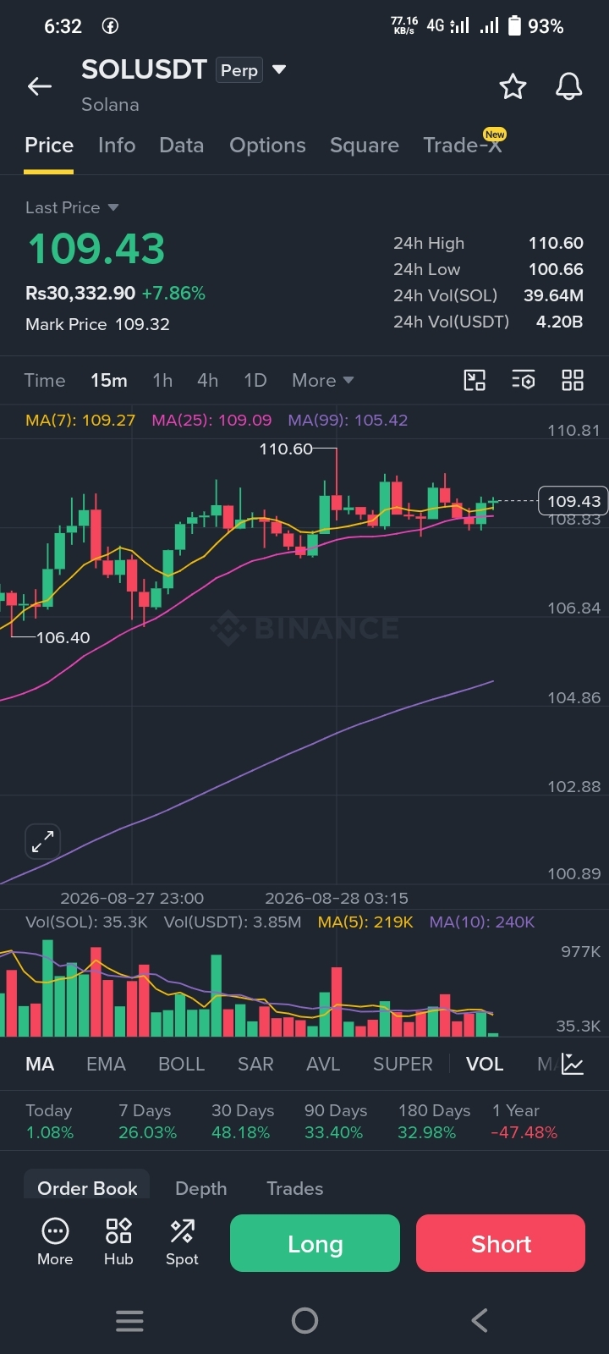Tap the Mark Price 109.32 text
The height and width of the screenshot is (1354, 609).
[x=97, y=324]
